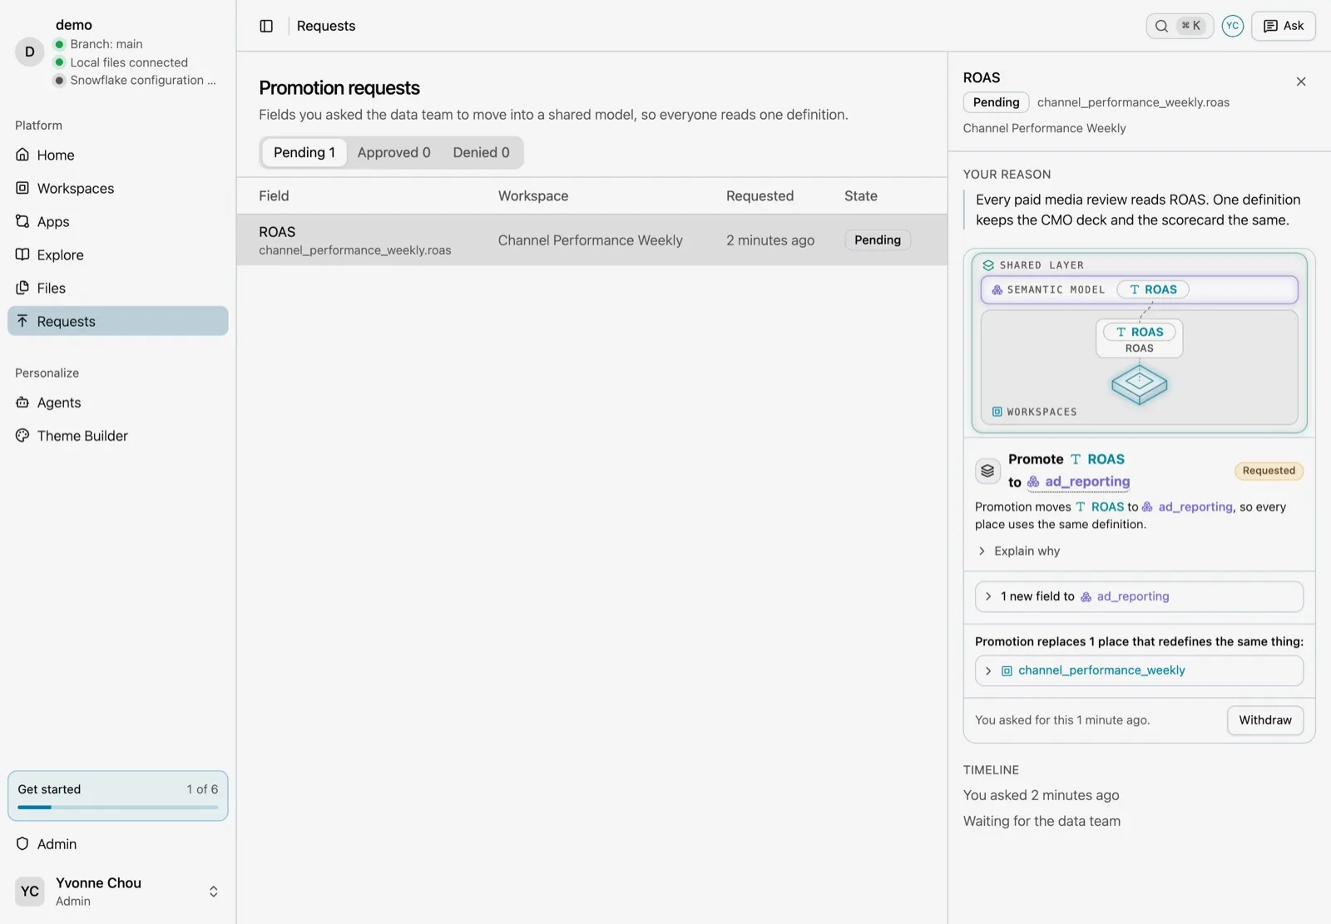Expand the channel_performance_weekly row

[1139, 670]
